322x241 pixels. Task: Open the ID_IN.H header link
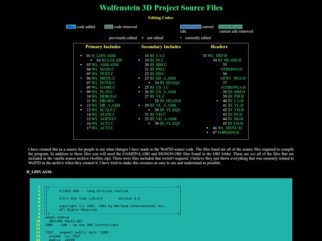(x=235, y=114)
